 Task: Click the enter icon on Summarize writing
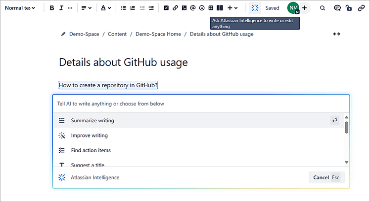click(x=334, y=120)
